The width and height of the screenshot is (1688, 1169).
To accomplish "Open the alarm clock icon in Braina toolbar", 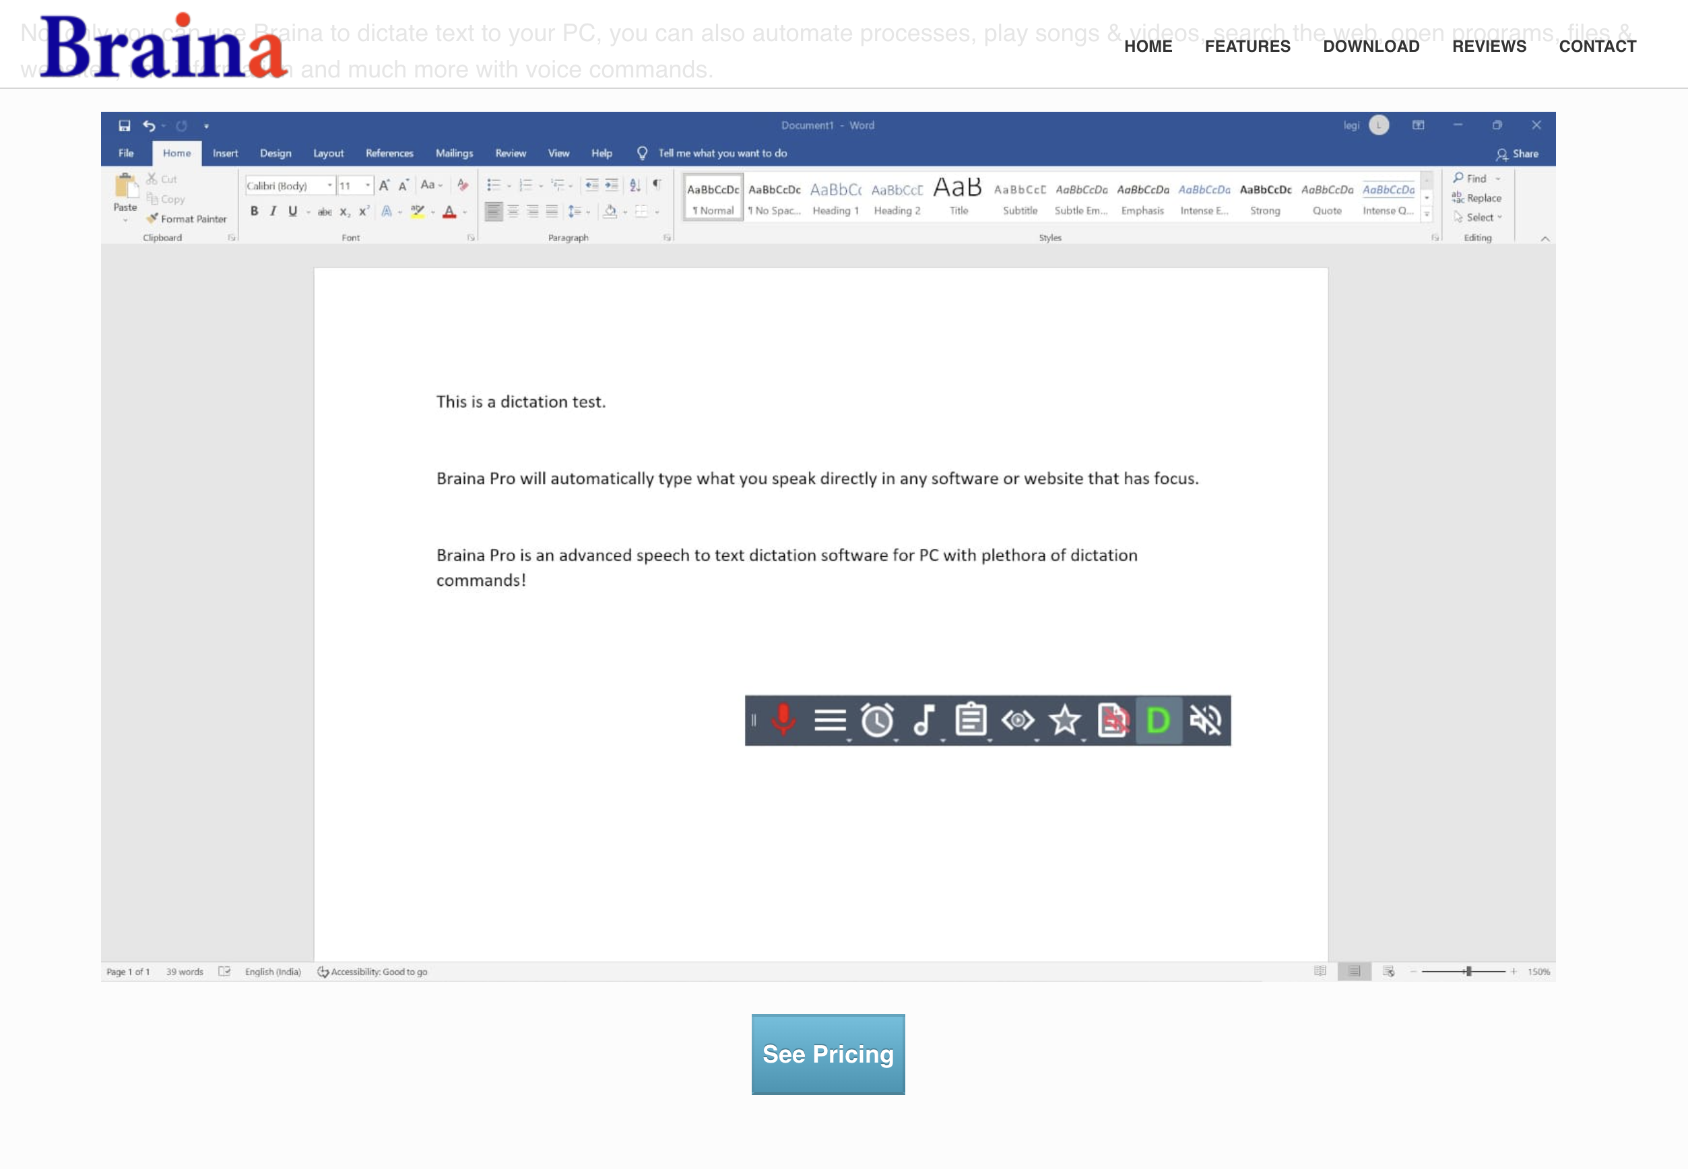I will click(876, 720).
